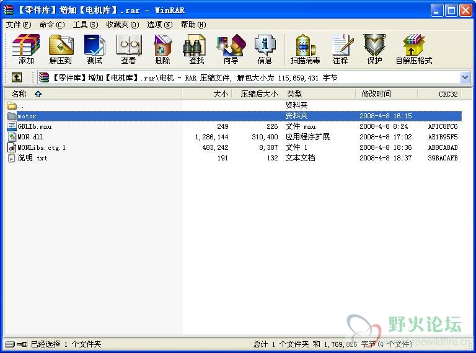
Task: Click the MONLibs.ctg.1 file icon
Action: pyautogui.click(x=12, y=147)
